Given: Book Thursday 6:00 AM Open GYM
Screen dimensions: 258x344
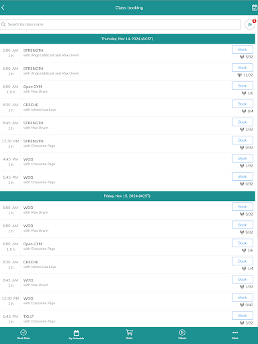Looking at the screenshot, I should point(243,86).
